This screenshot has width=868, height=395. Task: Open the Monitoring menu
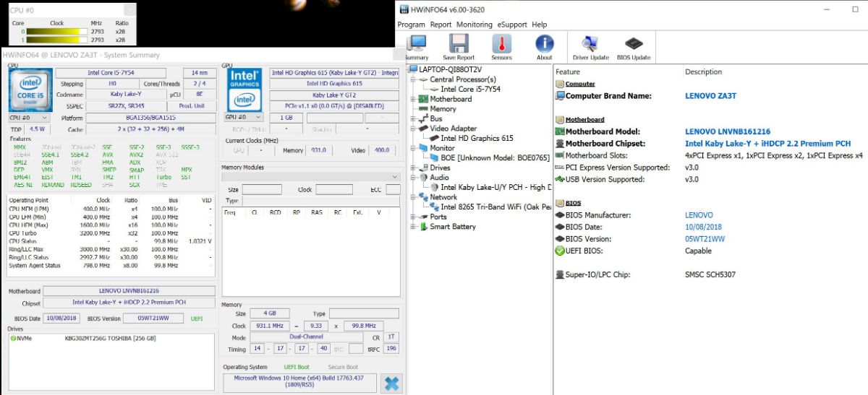pyautogui.click(x=474, y=25)
